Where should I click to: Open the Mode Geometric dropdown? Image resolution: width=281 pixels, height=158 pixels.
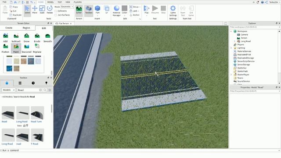[67, 7]
